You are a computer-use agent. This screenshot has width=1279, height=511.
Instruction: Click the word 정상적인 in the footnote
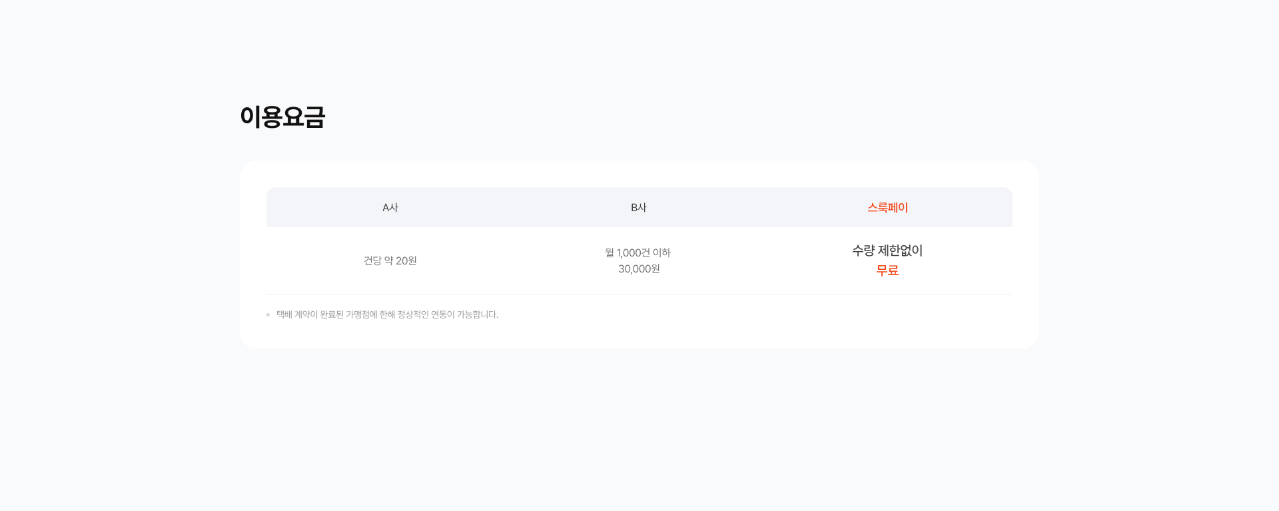point(413,314)
